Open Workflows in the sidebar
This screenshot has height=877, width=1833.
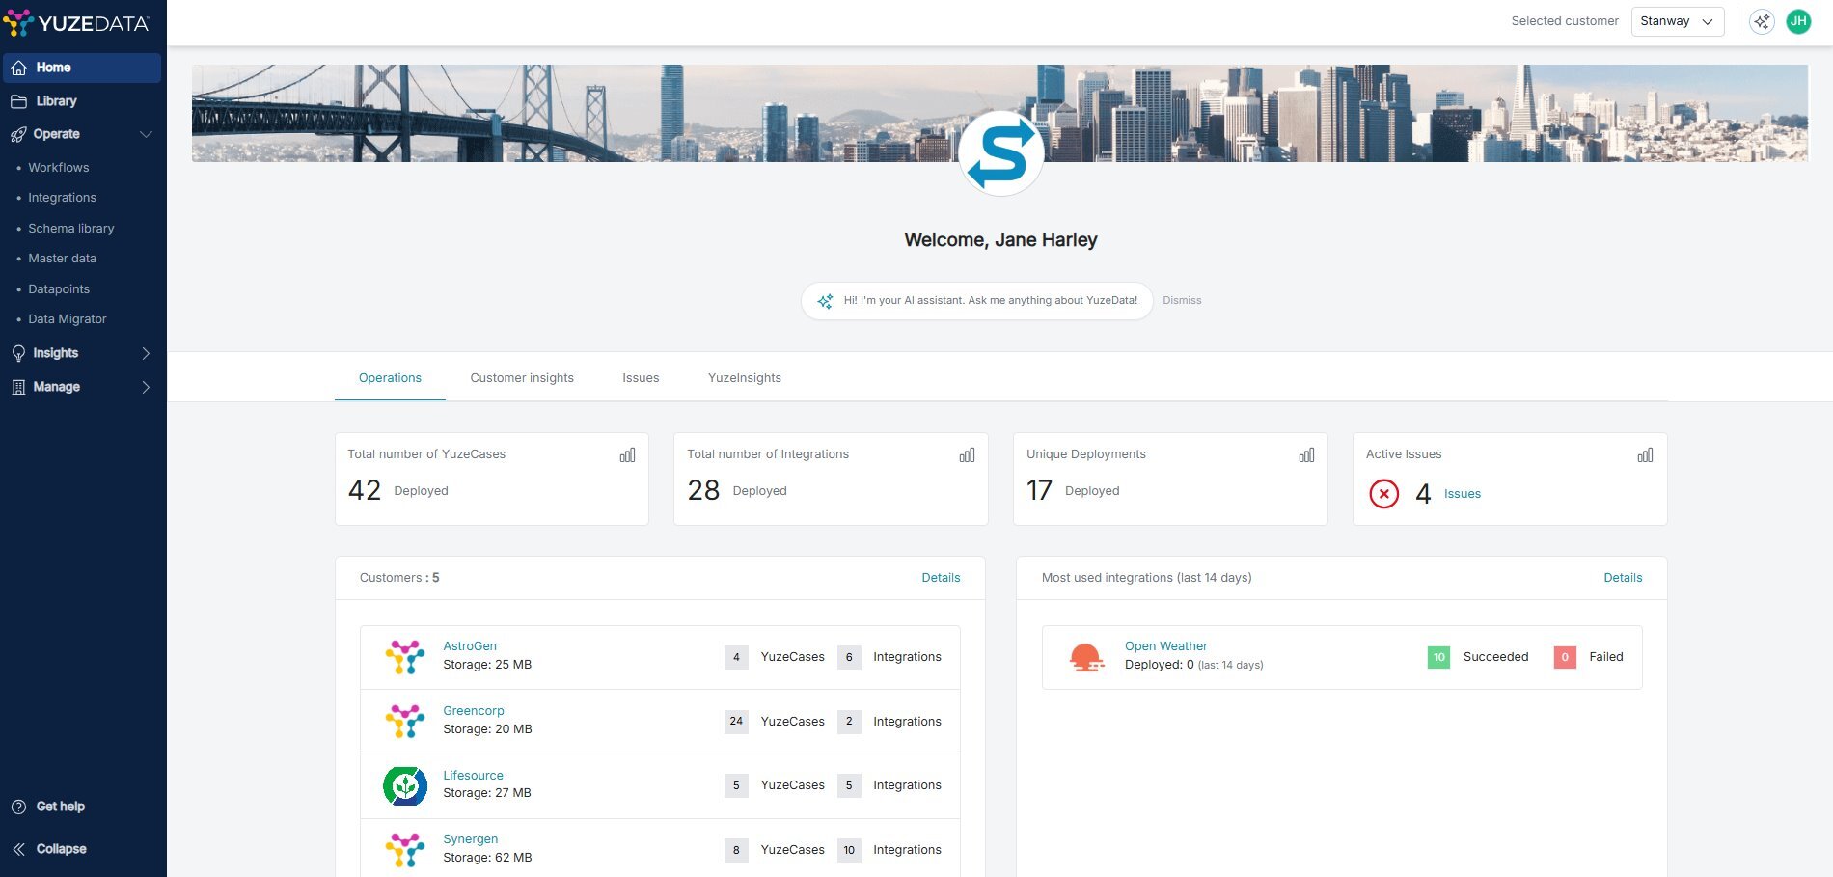click(59, 168)
